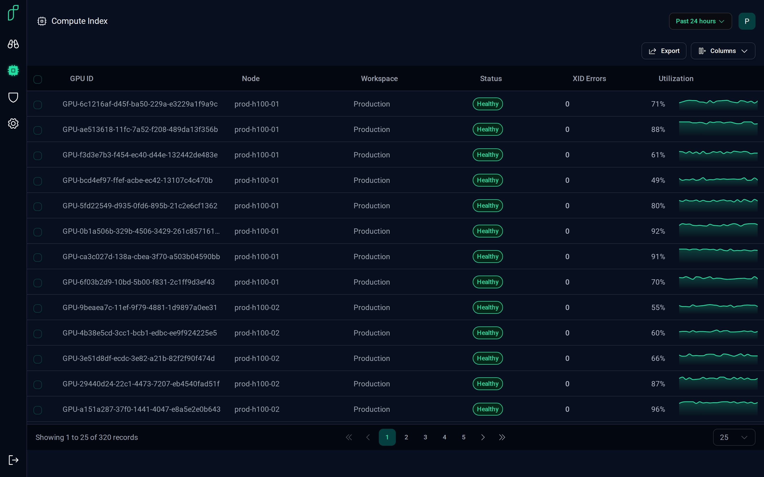Expand the Columns dropdown

pos(723,51)
